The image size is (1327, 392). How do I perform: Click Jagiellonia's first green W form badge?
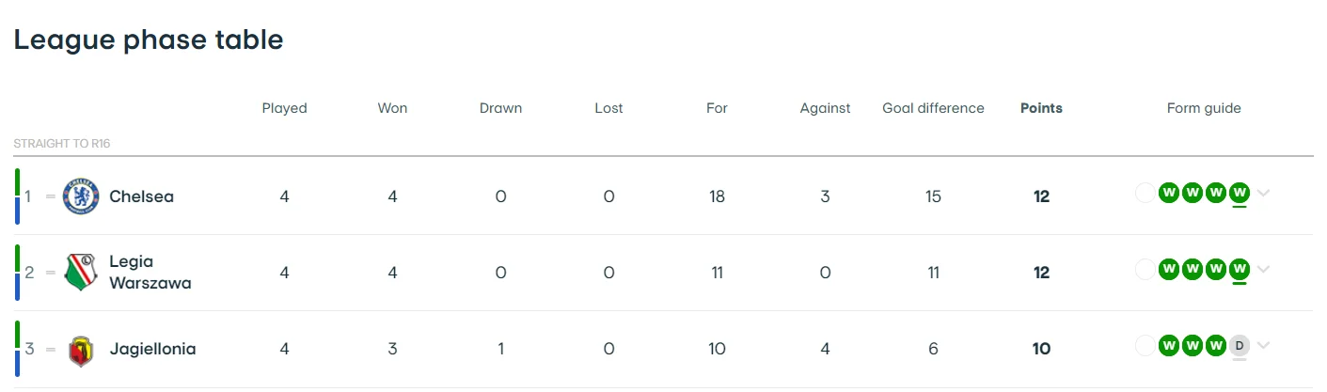click(x=1169, y=345)
